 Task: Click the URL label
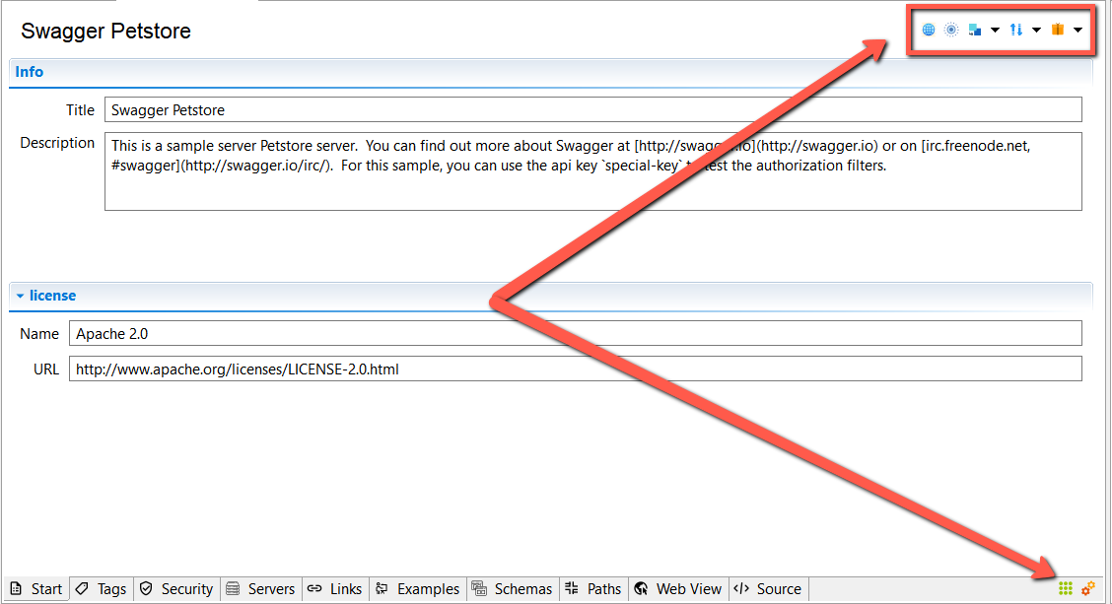pyautogui.click(x=46, y=369)
